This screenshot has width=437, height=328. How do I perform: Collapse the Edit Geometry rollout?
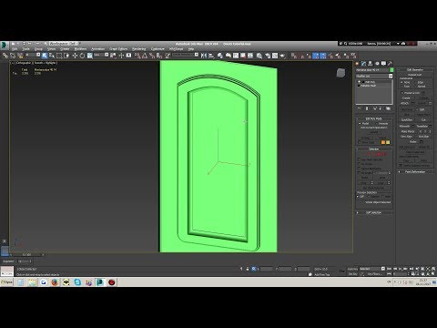click(415, 69)
